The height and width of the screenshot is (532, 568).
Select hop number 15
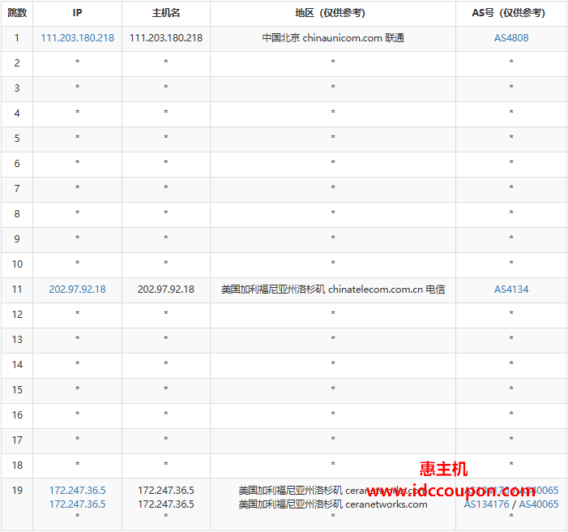pyautogui.click(x=17, y=390)
